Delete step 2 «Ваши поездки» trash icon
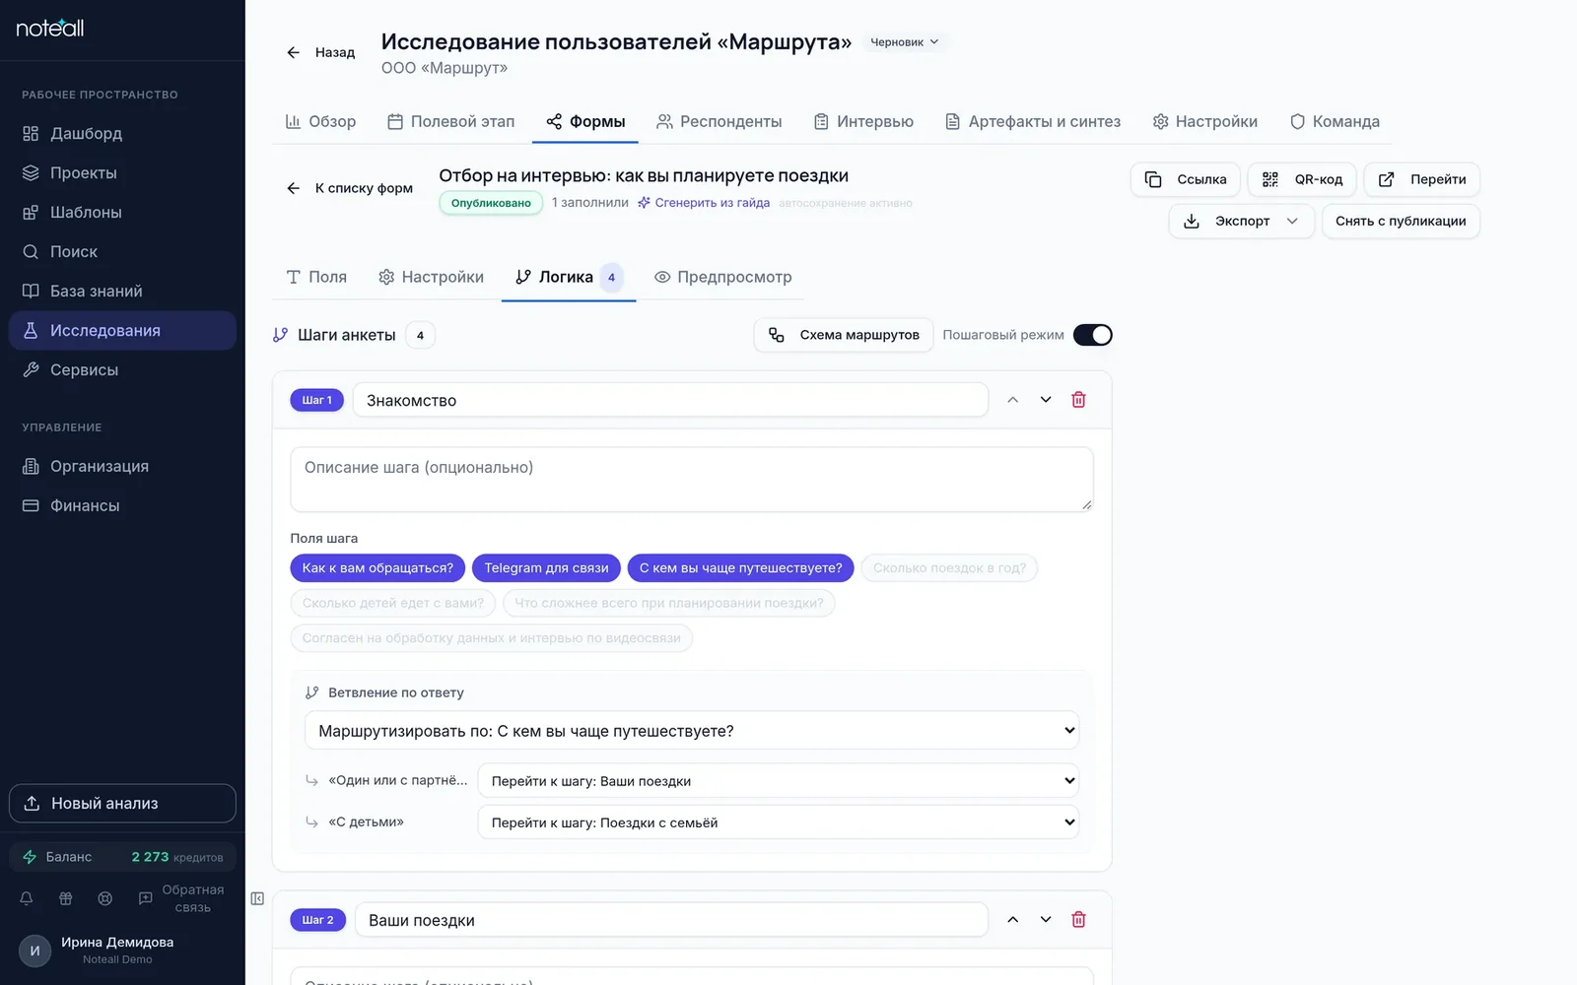1577x985 pixels. pyautogui.click(x=1078, y=919)
